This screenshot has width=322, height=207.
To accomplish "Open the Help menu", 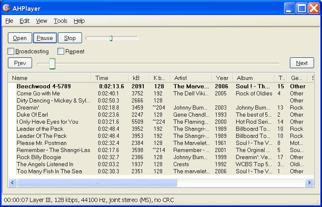I will [79, 21].
